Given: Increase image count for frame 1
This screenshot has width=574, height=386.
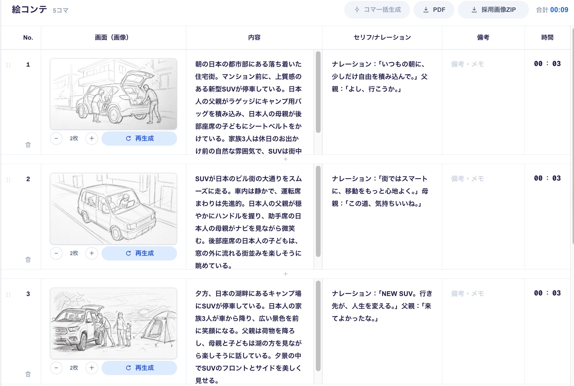Looking at the screenshot, I should tap(92, 139).
